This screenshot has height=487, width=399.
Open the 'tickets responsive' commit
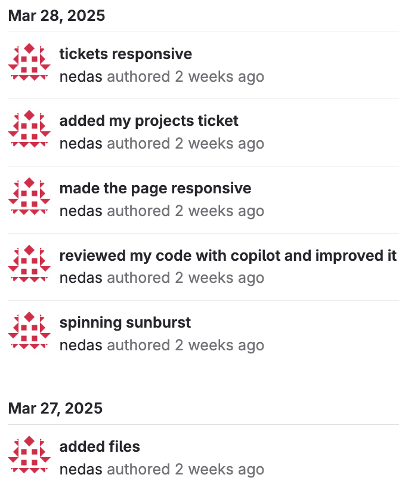point(125,54)
